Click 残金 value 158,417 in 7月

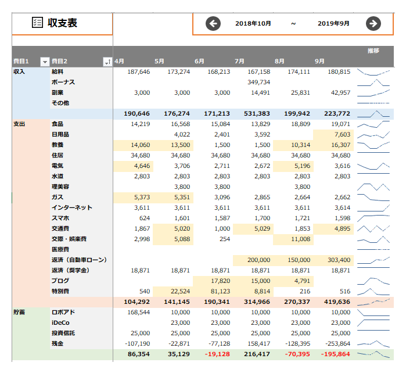(258, 343)
